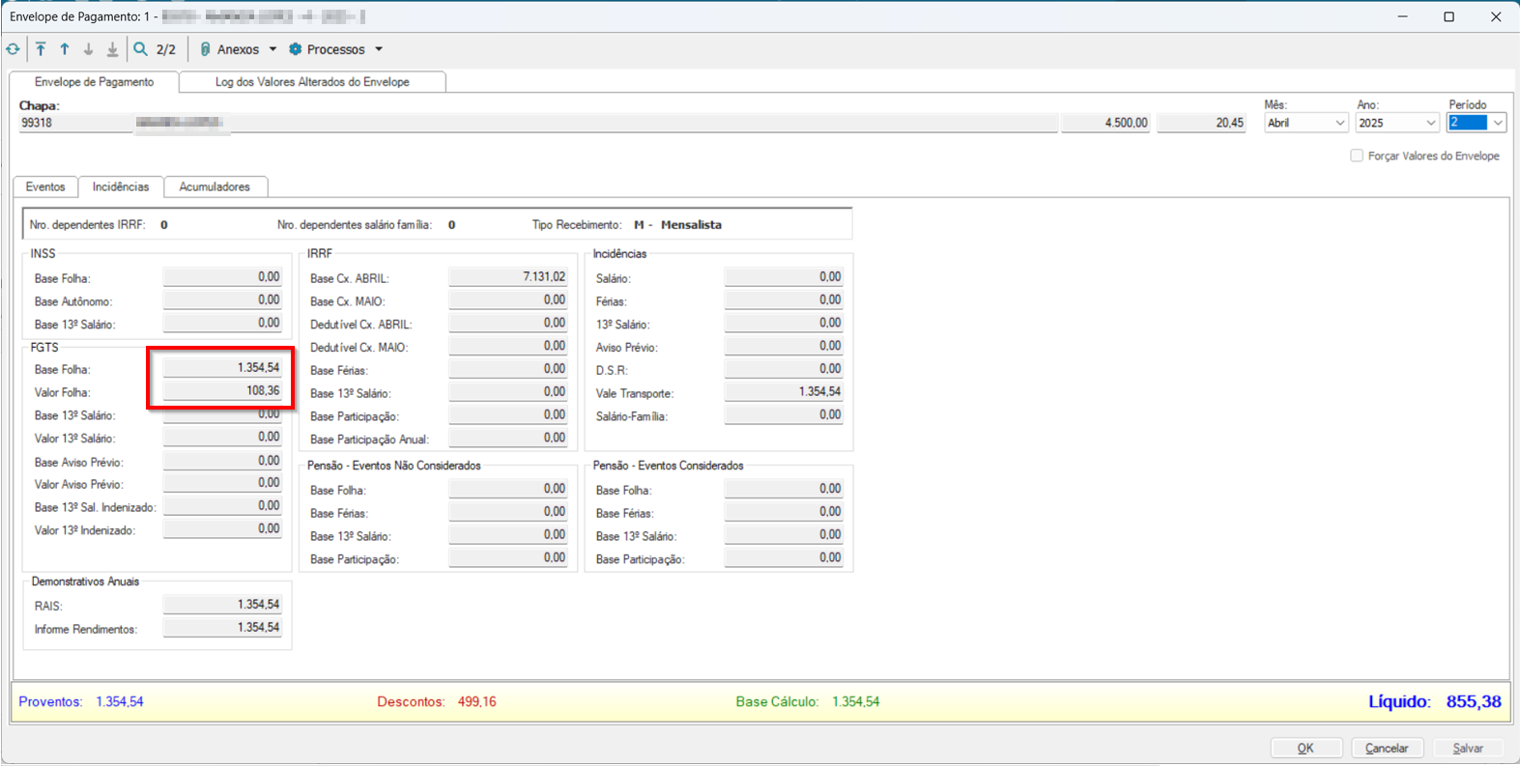Click IRRF Base Cx. ABRIL value 7.131,02
The height and width of the screenshot is (766, 1520).
pos(507,277)
